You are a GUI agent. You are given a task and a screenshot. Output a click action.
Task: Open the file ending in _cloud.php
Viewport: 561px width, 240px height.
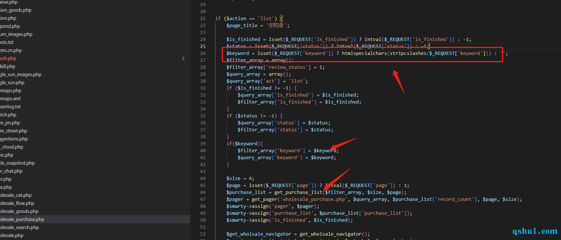(12, 147)
